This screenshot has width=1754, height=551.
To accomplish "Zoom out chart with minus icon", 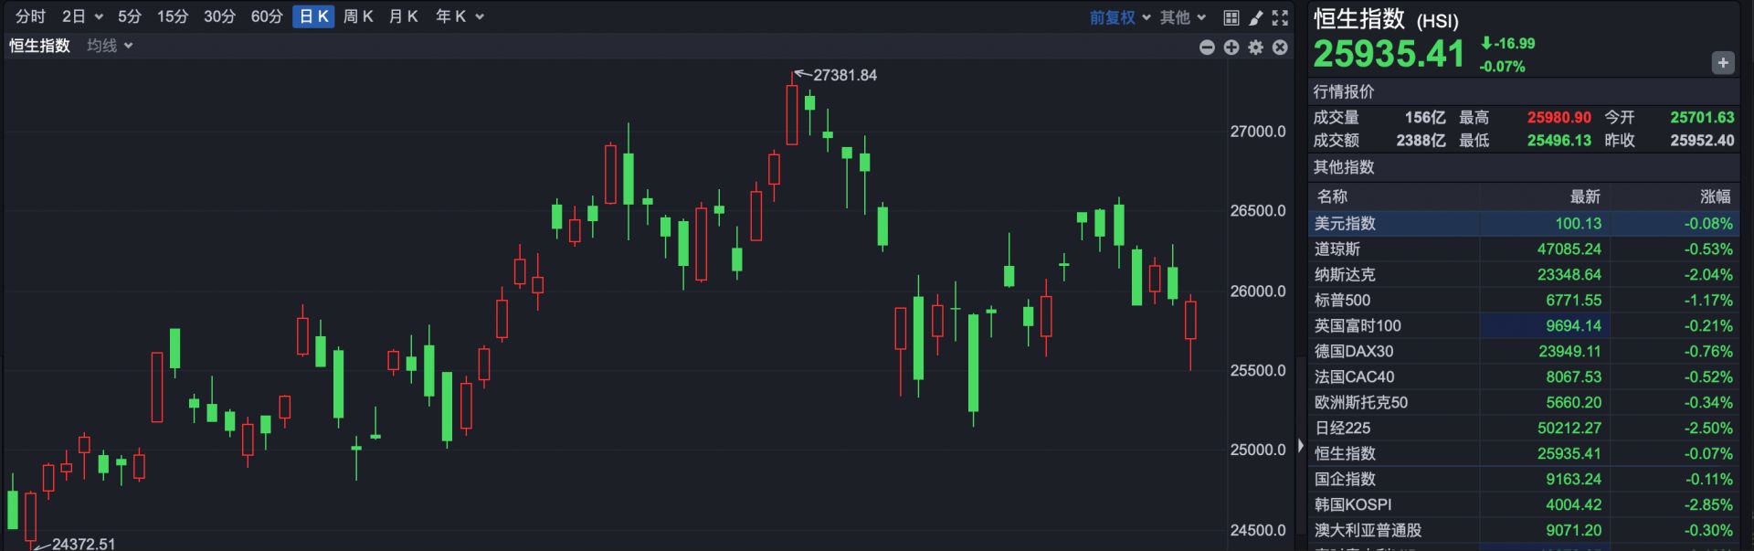I will 1207,48.
